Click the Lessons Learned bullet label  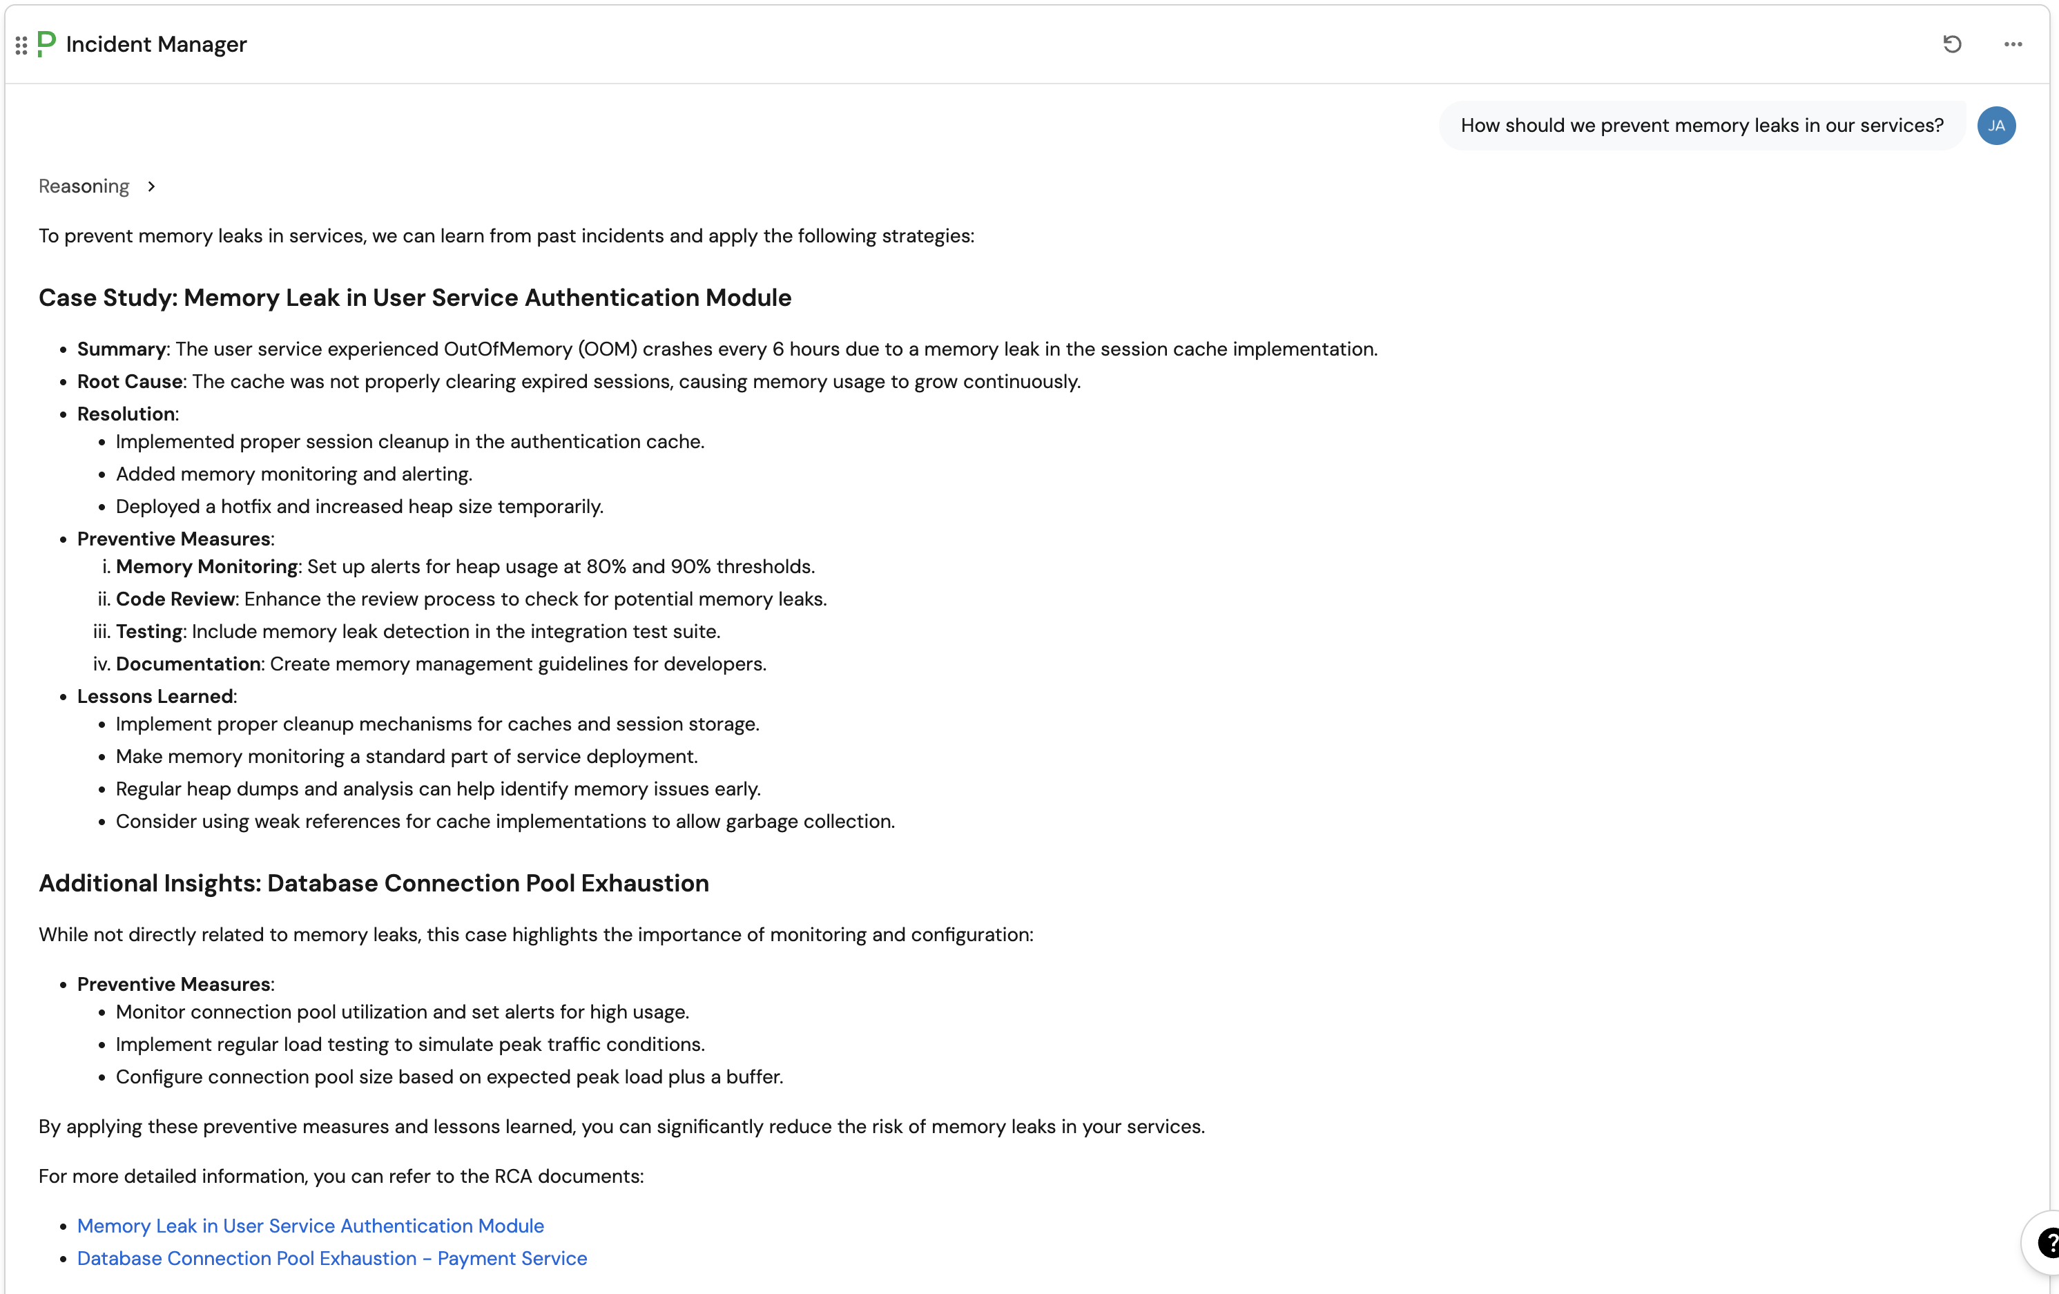pyautogui.click(x=155, y=696)
